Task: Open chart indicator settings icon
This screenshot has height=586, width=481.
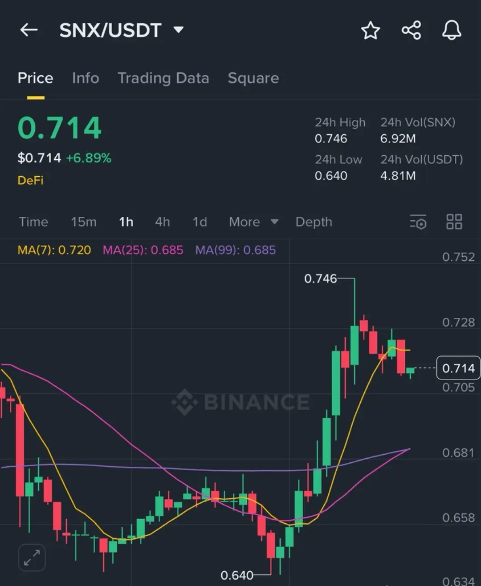Action: coord(418,222)
